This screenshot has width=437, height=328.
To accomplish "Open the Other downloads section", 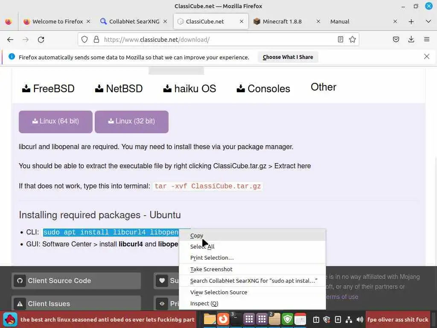I will pos(323,87).
